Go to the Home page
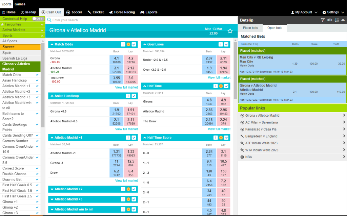Screen dimensions: 347x216 coord(9,12)
